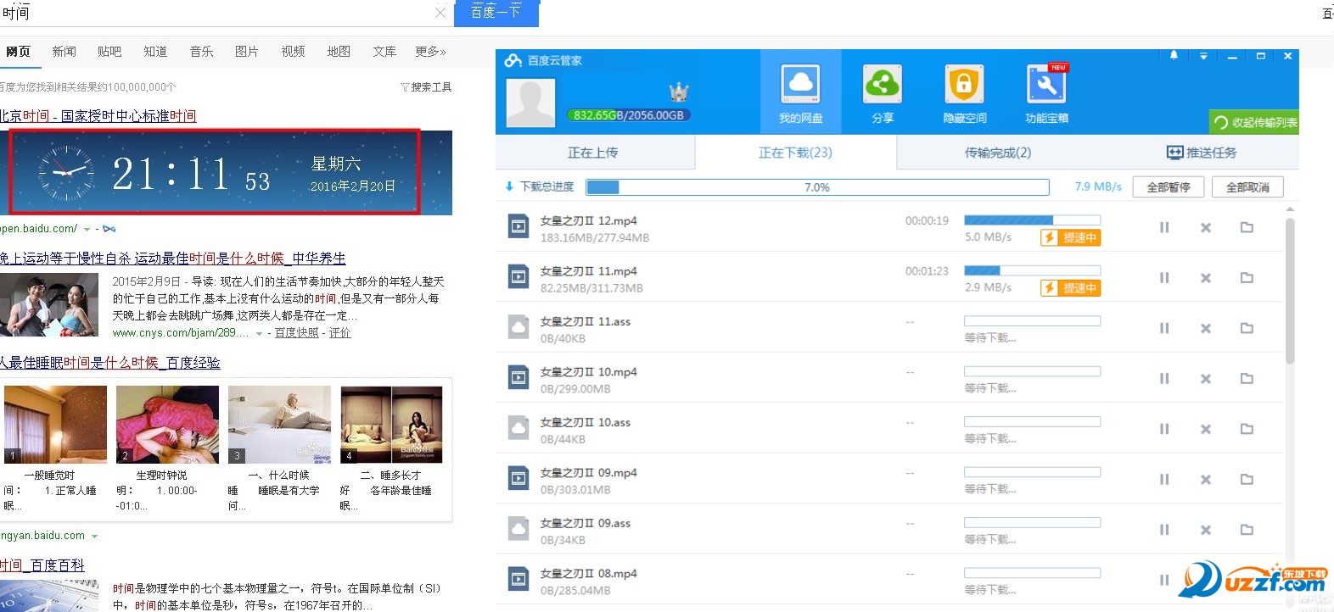Screen dimensions: 1334x612
Task: Open the 地图 tab in Baidu
Action: coord(339,52)
